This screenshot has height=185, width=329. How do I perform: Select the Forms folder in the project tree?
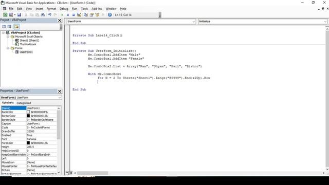tap(19, 48)
